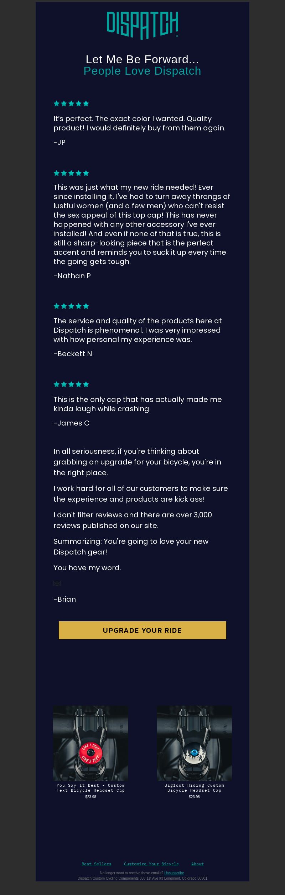Image resolution: width=285 pixels, height=895 pixels.
Task: Click the Unsubscribe link
Action: point(174,873)
